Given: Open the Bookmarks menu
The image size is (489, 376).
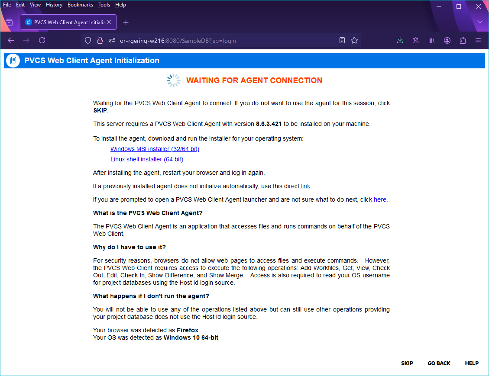Looking at the screenshot, I should coord(80,5).
